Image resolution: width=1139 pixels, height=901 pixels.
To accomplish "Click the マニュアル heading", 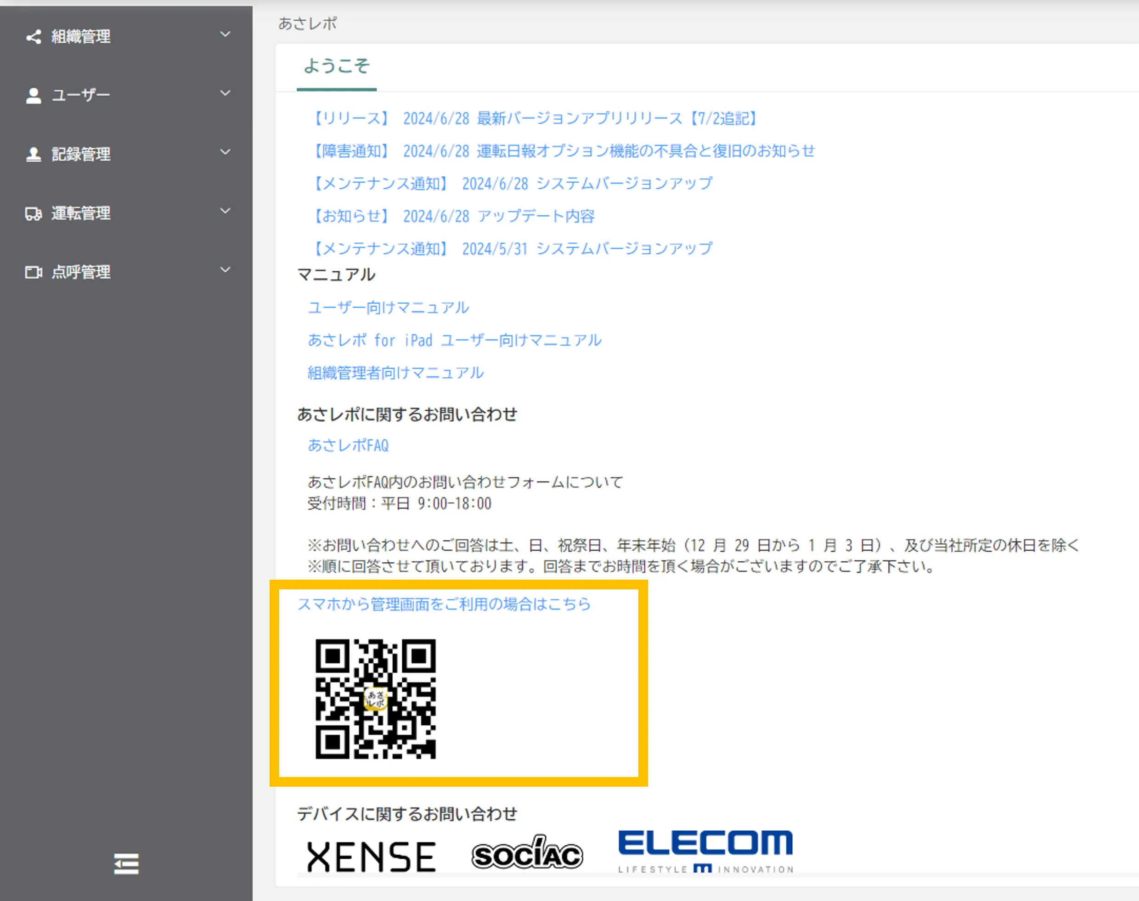I will coord(336,275).
